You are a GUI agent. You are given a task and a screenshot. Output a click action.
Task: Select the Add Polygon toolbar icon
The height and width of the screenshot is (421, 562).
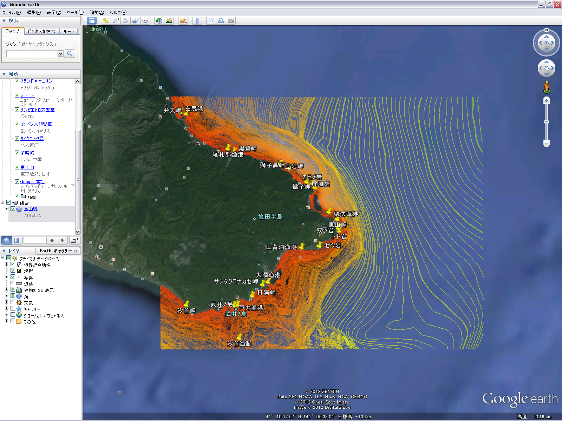pos(116,21)
